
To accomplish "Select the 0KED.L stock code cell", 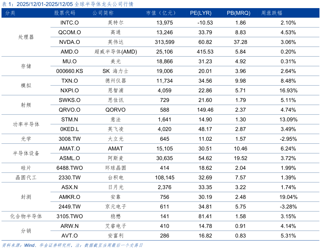I will 70,129.
